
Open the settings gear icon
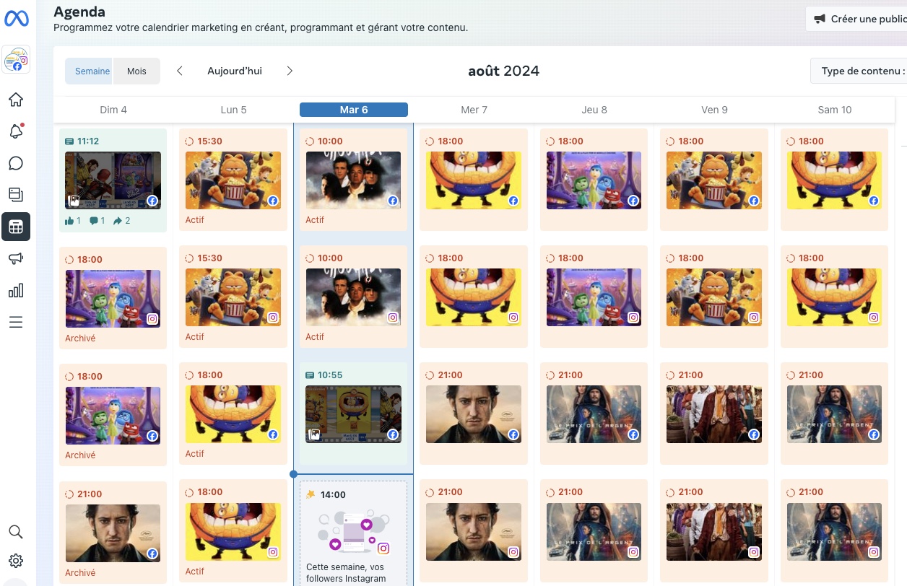[x=16, y=561]
